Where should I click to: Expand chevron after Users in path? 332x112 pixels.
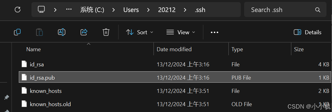coord(148,10)
